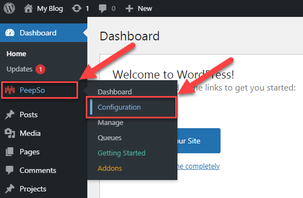
Task: Open the Updates submenu item
Action: 19,69
